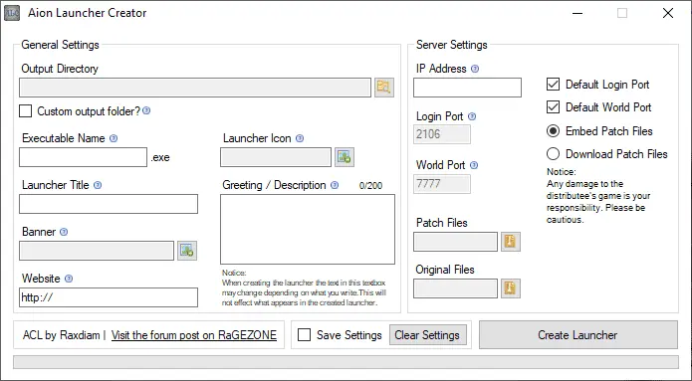Open the Launcher Icon image picker
This screenshot has height=381, width=692.
point(345,157)
